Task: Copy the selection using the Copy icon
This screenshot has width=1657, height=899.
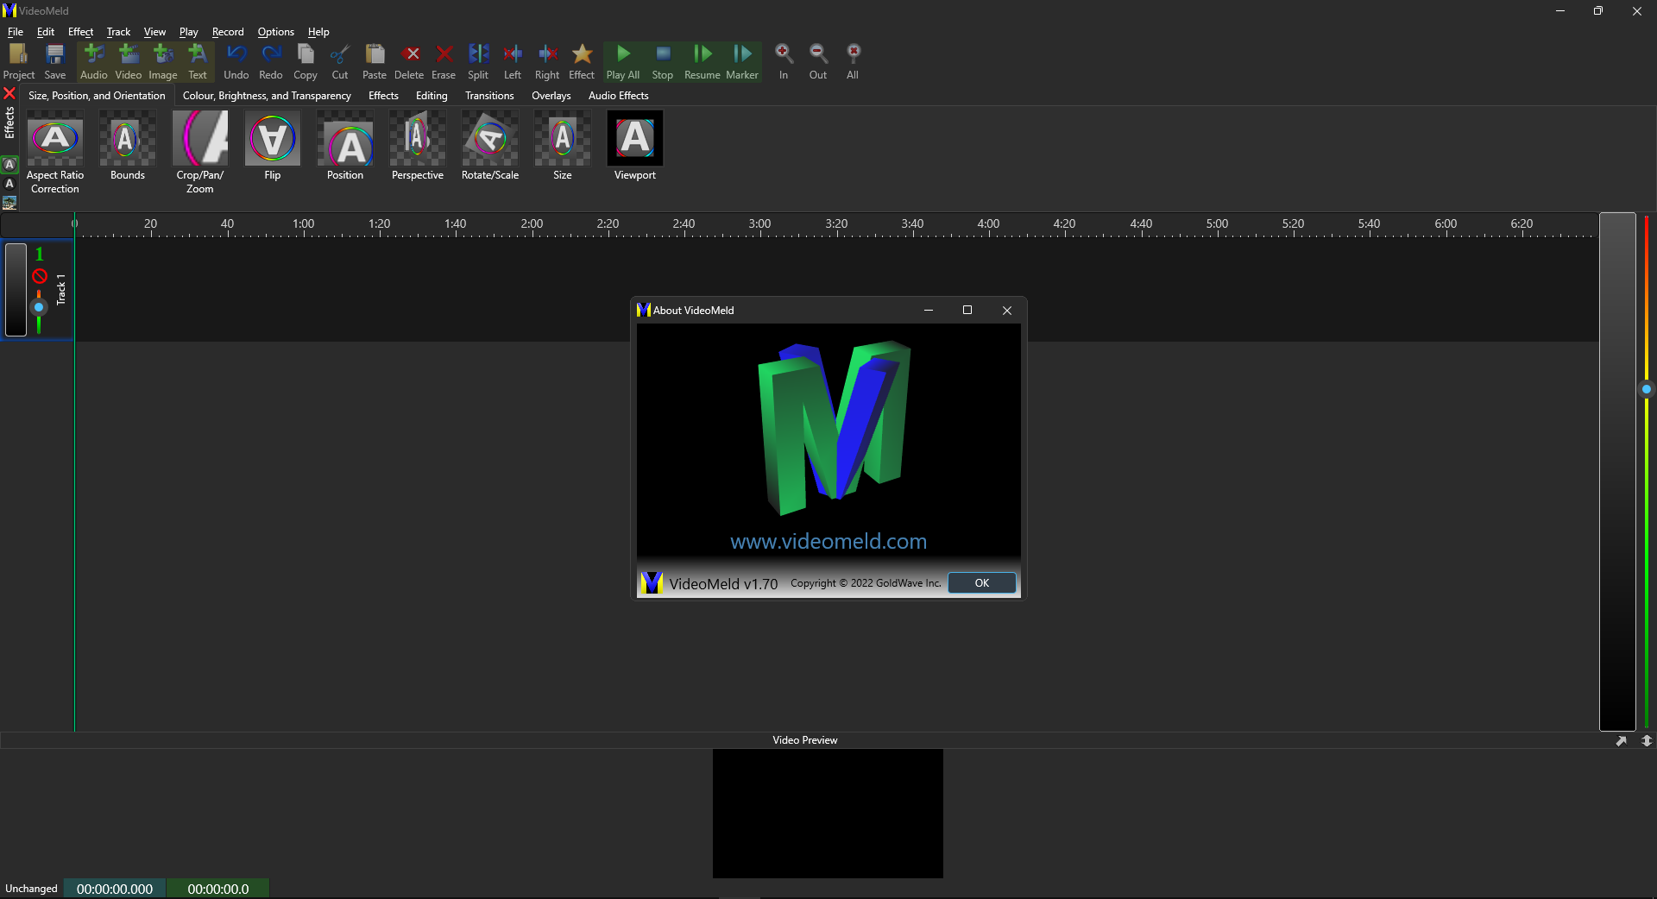Action: tap(306, 61)
